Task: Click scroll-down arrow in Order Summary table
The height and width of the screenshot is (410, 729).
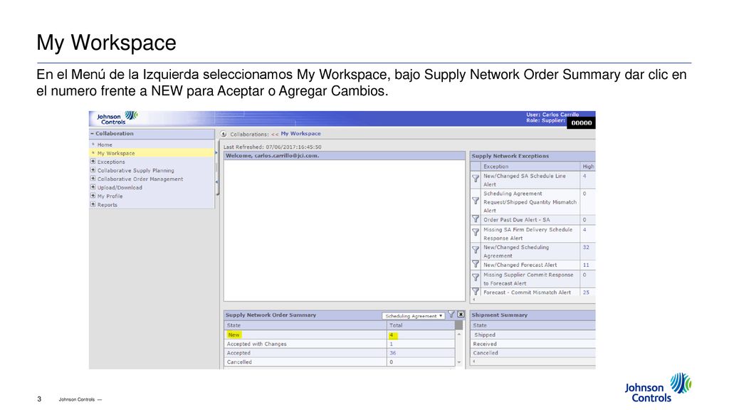Action: click(459, 362)
